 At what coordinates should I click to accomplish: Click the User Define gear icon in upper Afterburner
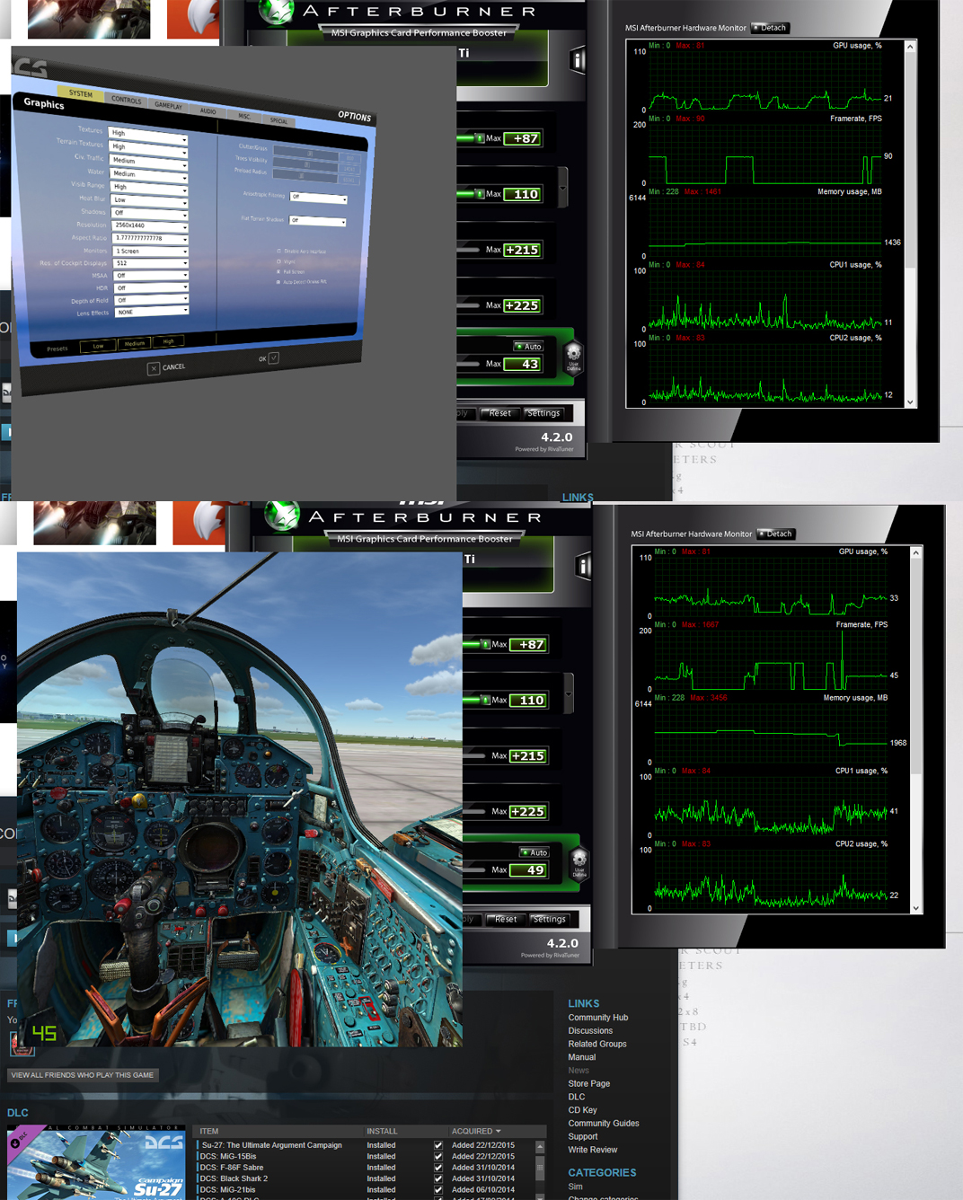click(x=573, y=354)
